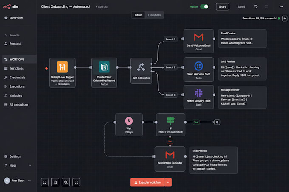
Task: Select the Send Intake Reminder Gmail node
Action: (x=170, y=159)
